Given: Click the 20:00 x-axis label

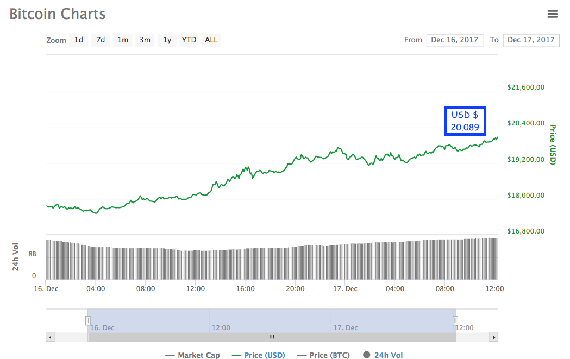Looking at the screenshot, I should pyautogui.click(x=295, y=289).
